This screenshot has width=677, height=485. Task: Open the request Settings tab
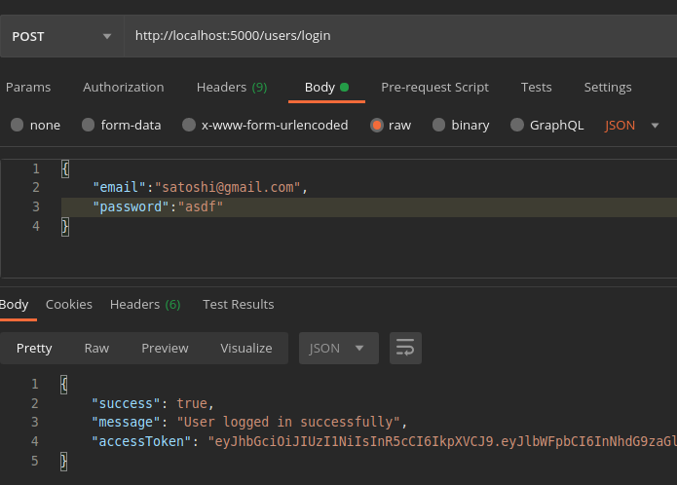click(x=607, y=87)
